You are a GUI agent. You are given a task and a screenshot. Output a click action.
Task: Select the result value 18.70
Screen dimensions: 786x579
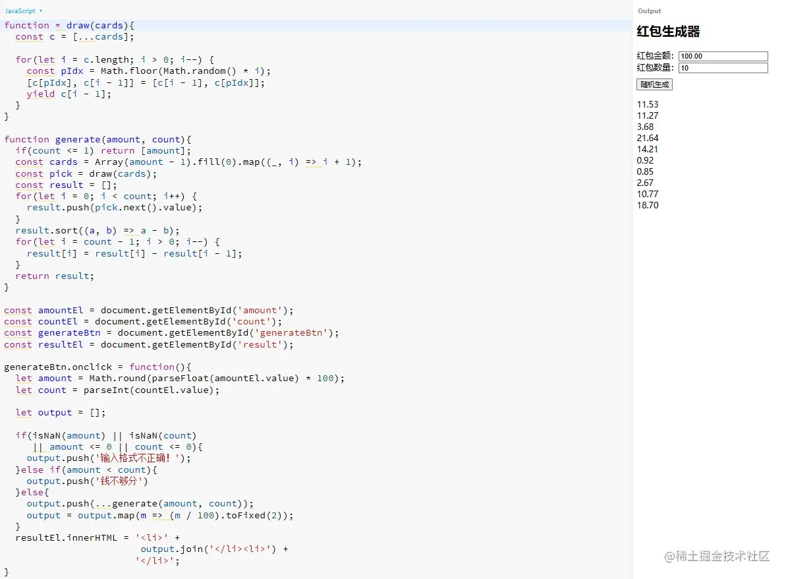pyautogui.click(x=647, y=205)
